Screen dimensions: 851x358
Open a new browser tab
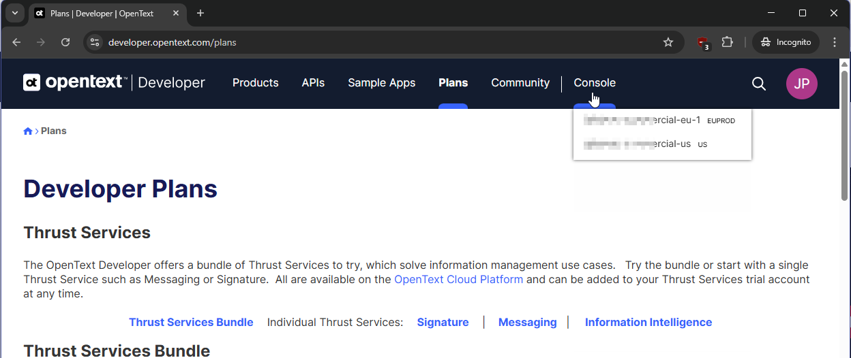click(200, 14)
